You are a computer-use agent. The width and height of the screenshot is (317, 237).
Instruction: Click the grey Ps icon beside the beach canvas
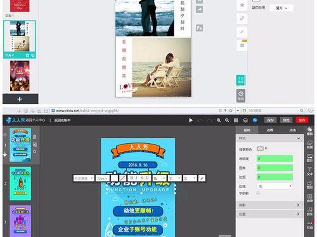click(x=199, y=28)
